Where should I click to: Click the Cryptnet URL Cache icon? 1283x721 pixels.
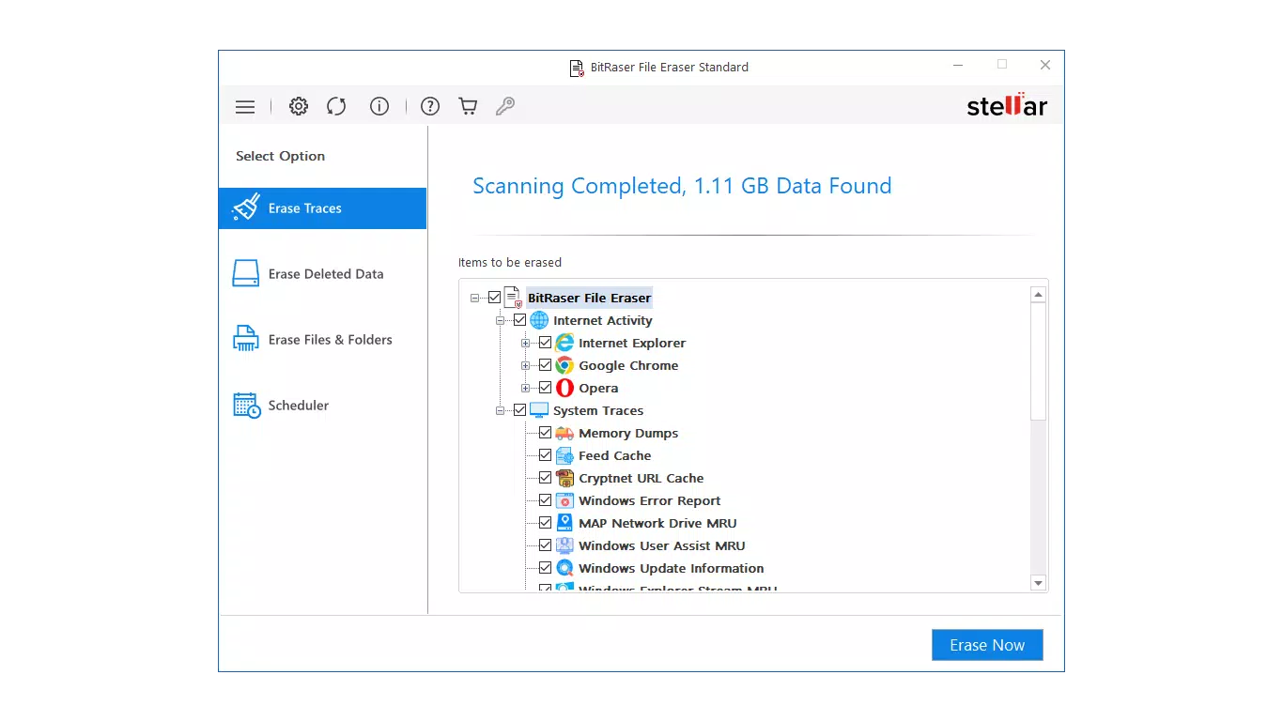(x=564, y=478)
